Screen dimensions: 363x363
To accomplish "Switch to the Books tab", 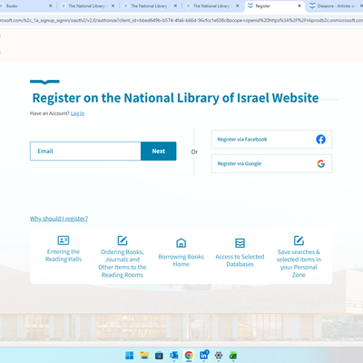I will pos(25,5).
